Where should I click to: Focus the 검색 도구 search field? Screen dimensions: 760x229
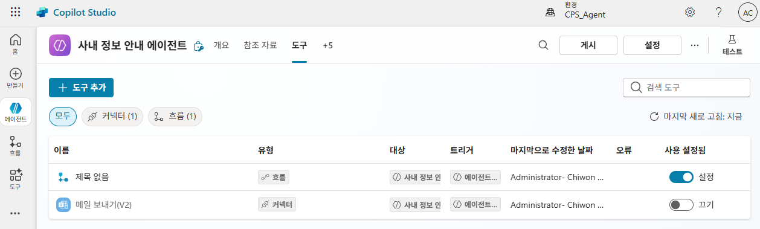[x=687, y=88]
